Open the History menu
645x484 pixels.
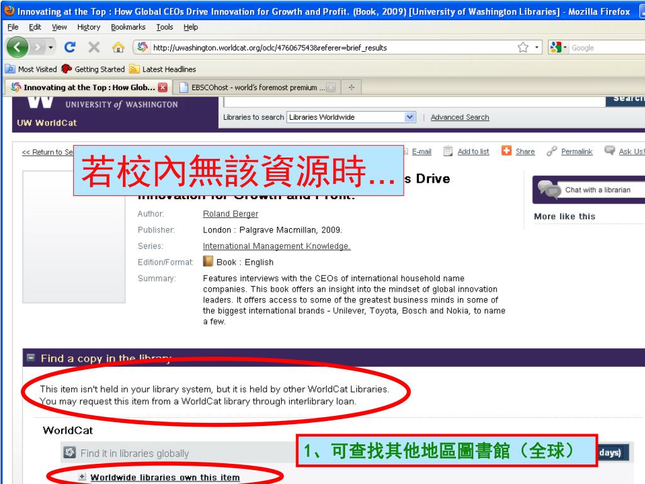[x=89, y=27]
